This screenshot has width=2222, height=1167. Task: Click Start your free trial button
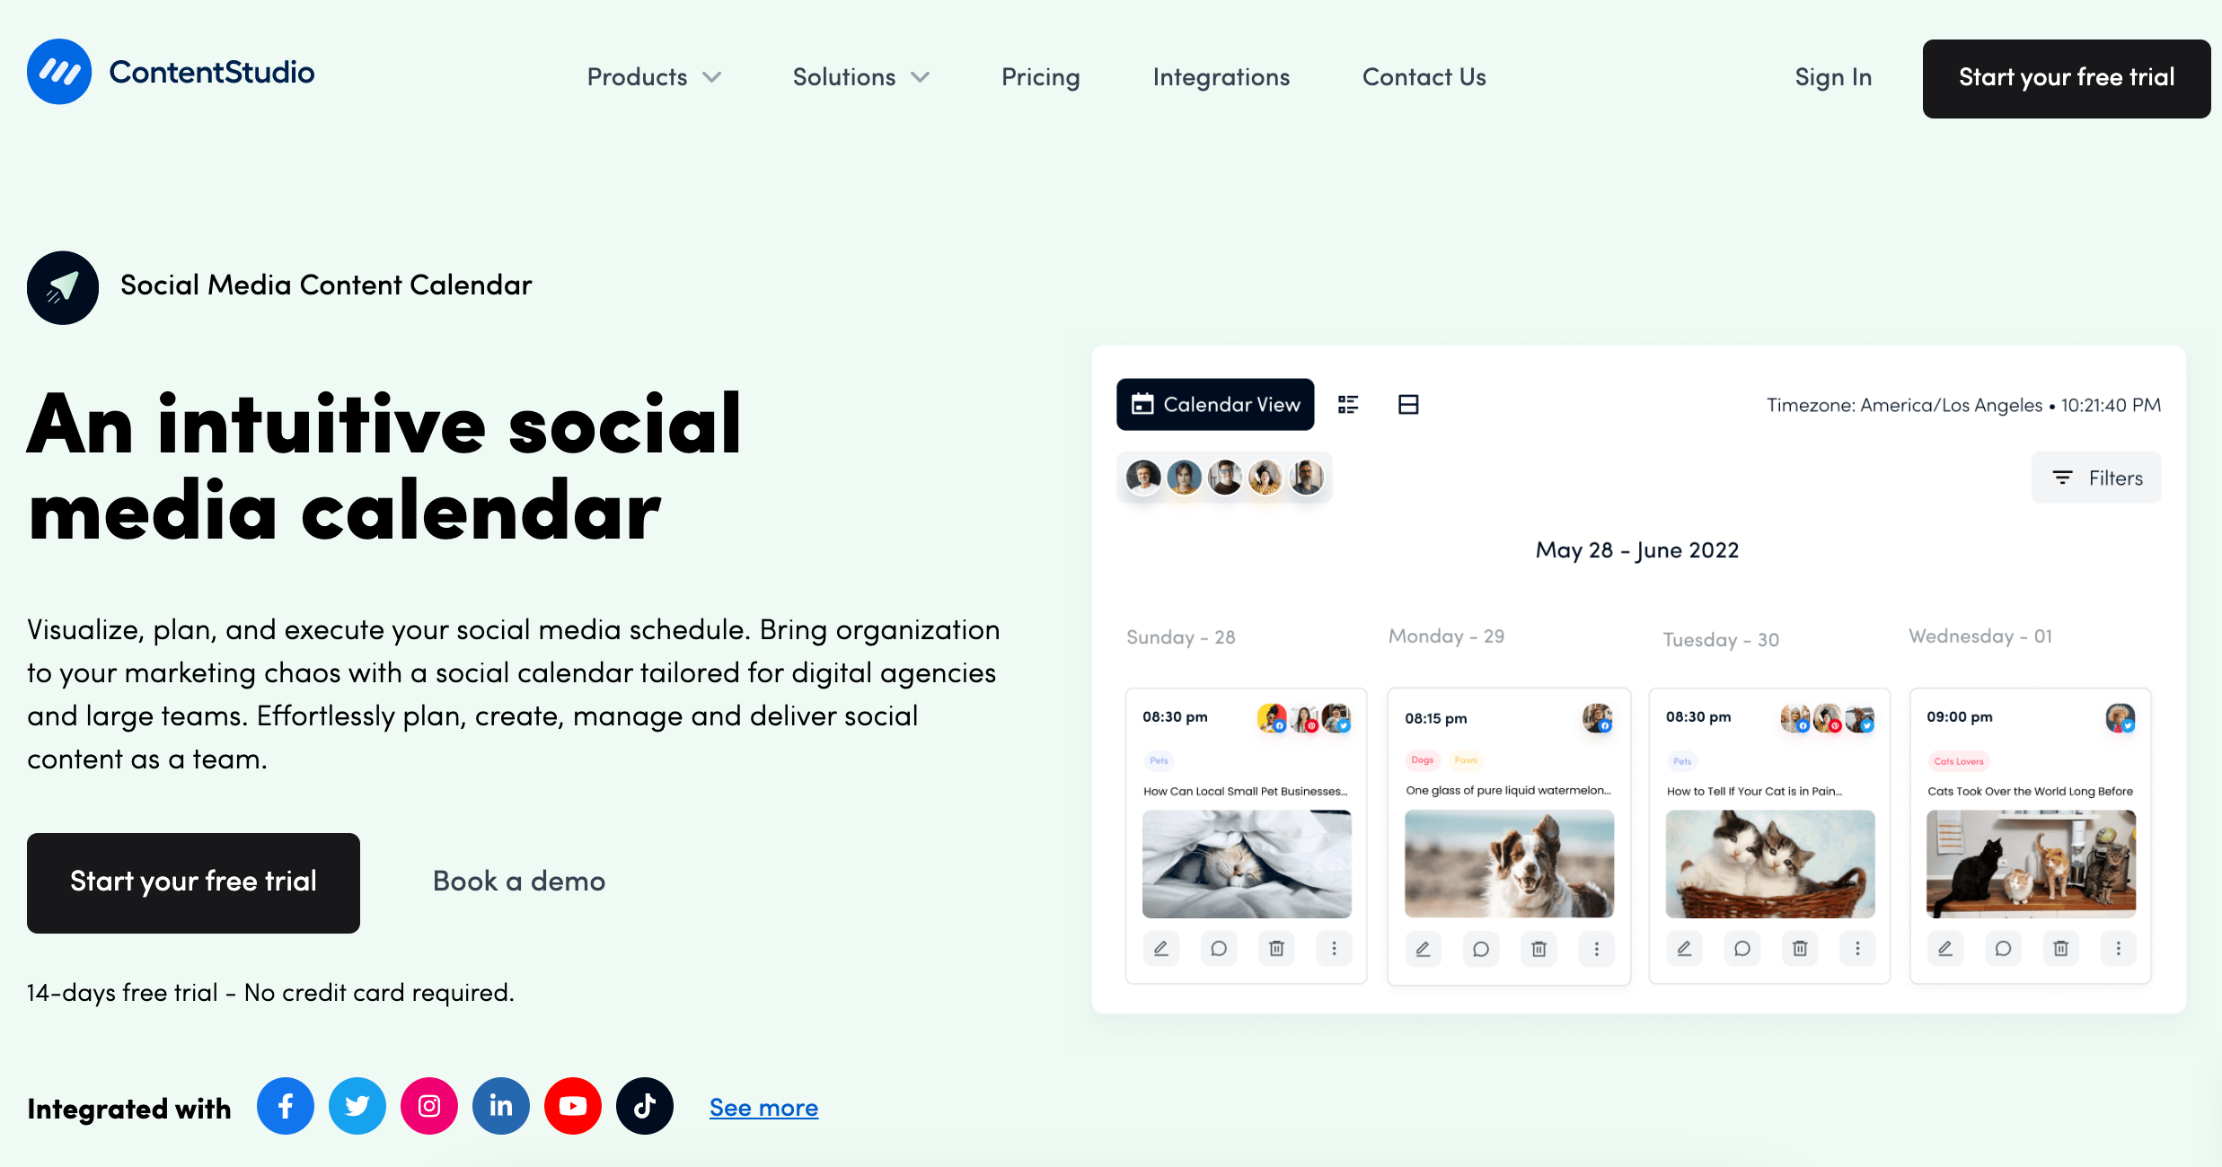pyautogui.click(x=2065, y=76)
